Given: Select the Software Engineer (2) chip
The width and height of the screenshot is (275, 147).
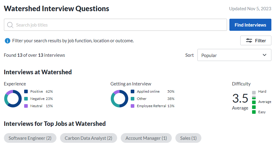Looking at the screenshot, I should (x=30, y=138).
